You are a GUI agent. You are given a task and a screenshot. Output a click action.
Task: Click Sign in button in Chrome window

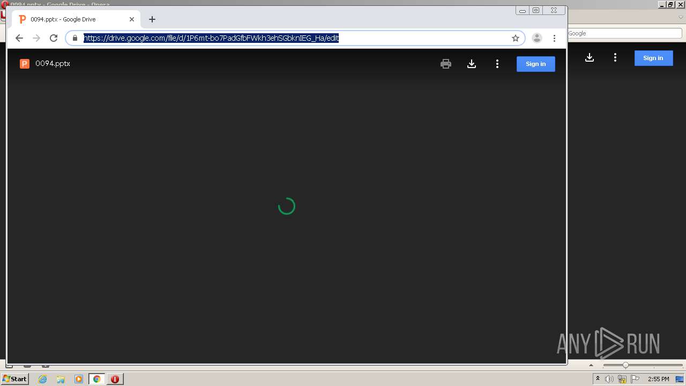click(x=536, y=64)
